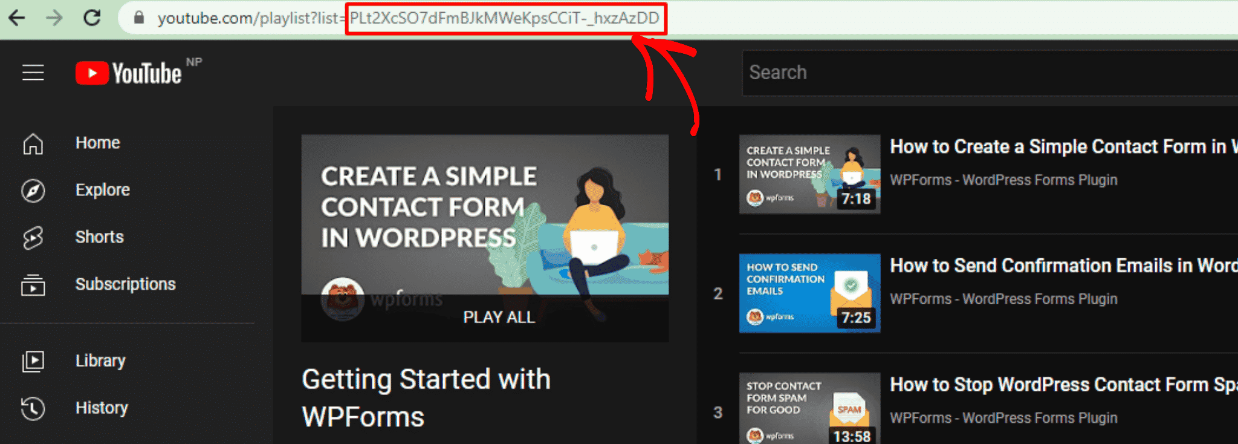Click the Subscriptions sidebar icon
1238x444 pixels.
tap(33, 285)
